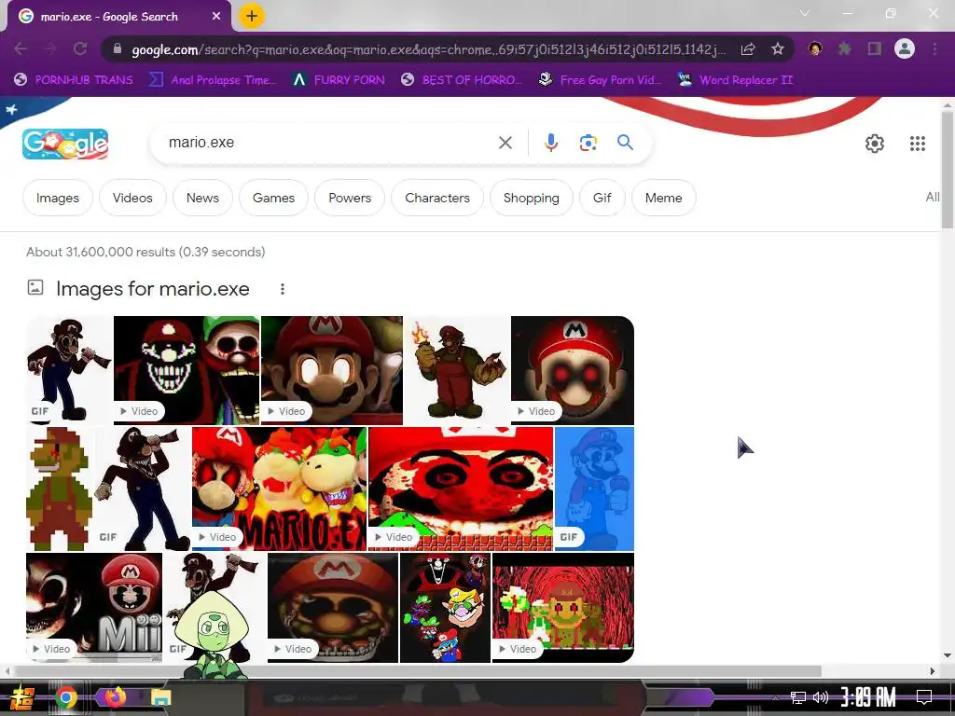955x716 pixels.
Task: Open the Extensions puzzle icon
Action: point(845,48)
